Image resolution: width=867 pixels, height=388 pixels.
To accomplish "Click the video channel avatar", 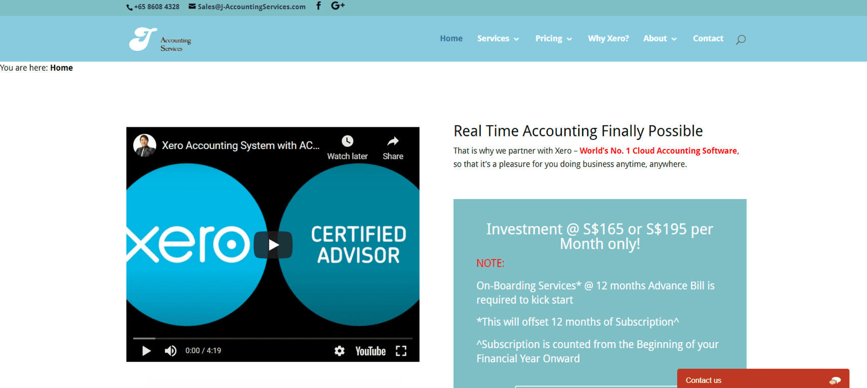I will click(x=144, y=145).
